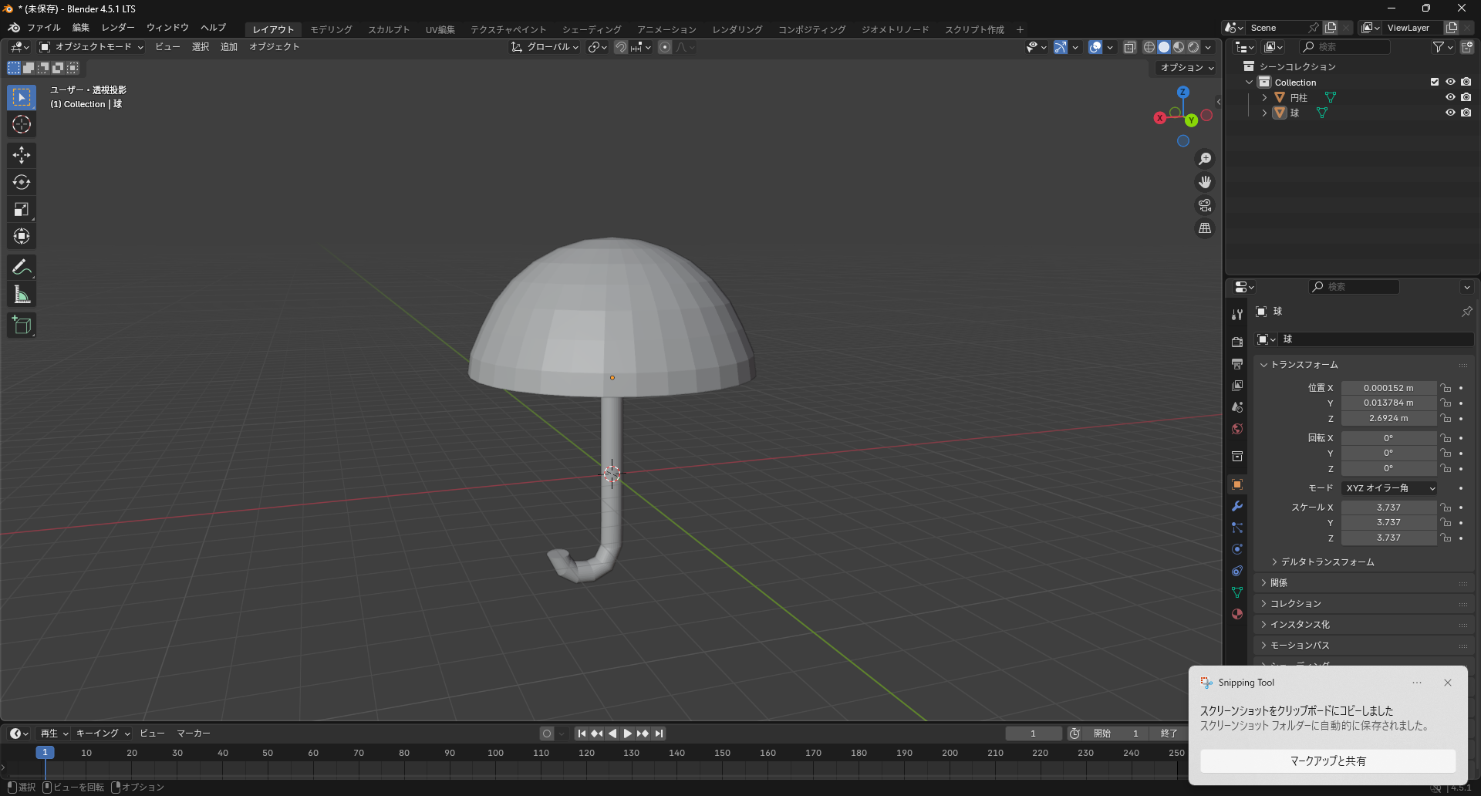Select the Add Cube tool

coord(22,325)
